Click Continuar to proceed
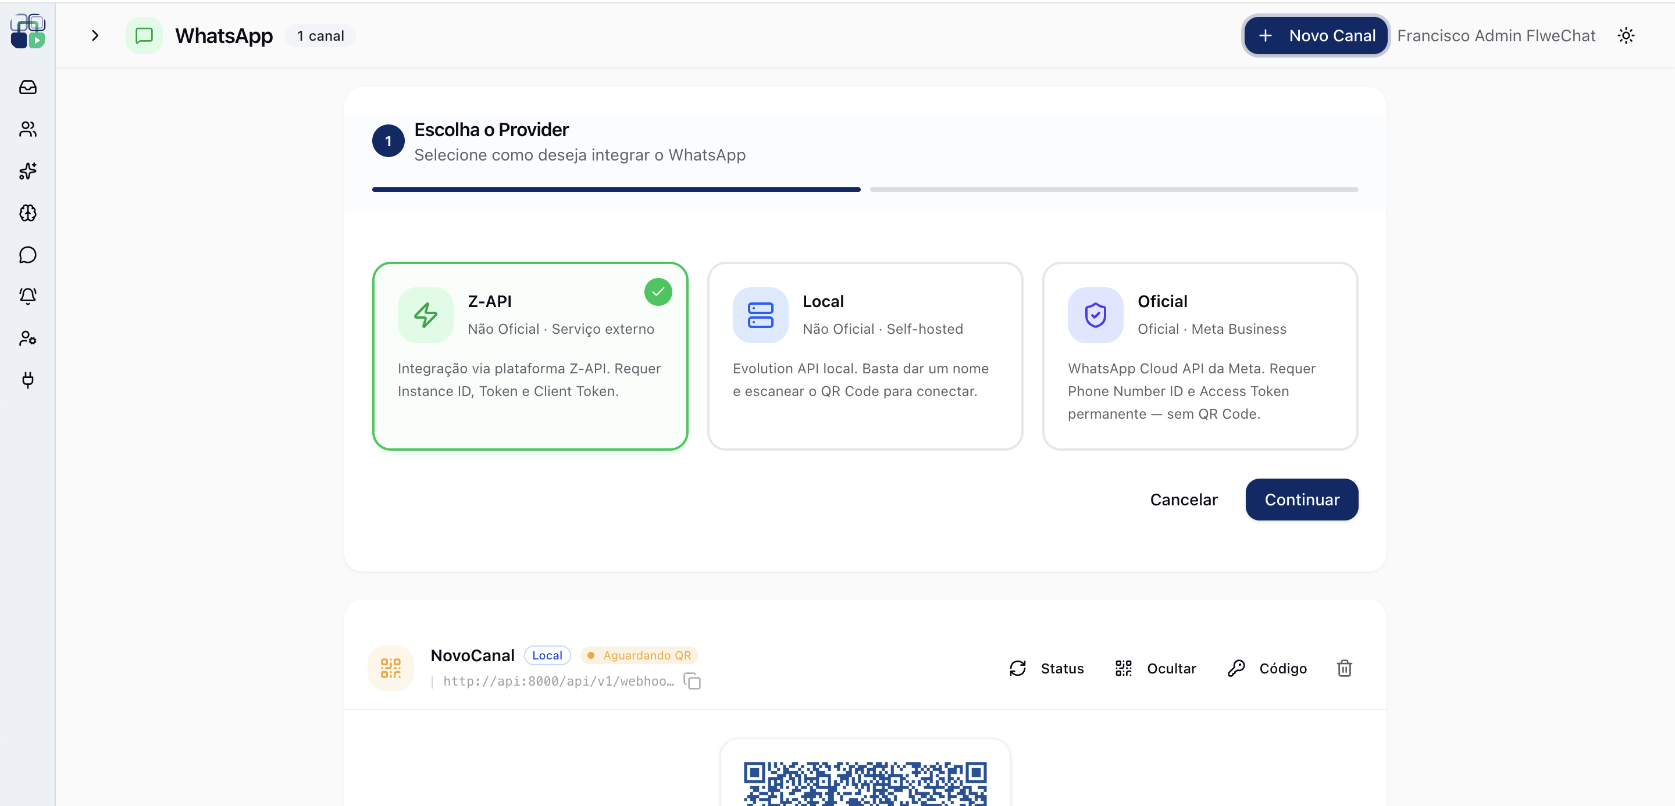 (1302, 499)
